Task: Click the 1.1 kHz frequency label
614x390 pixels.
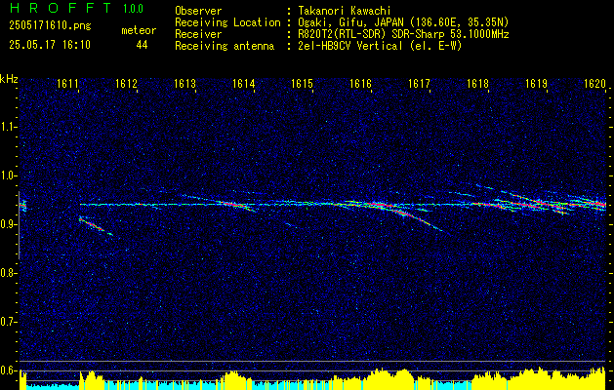Action: (8, 127)
